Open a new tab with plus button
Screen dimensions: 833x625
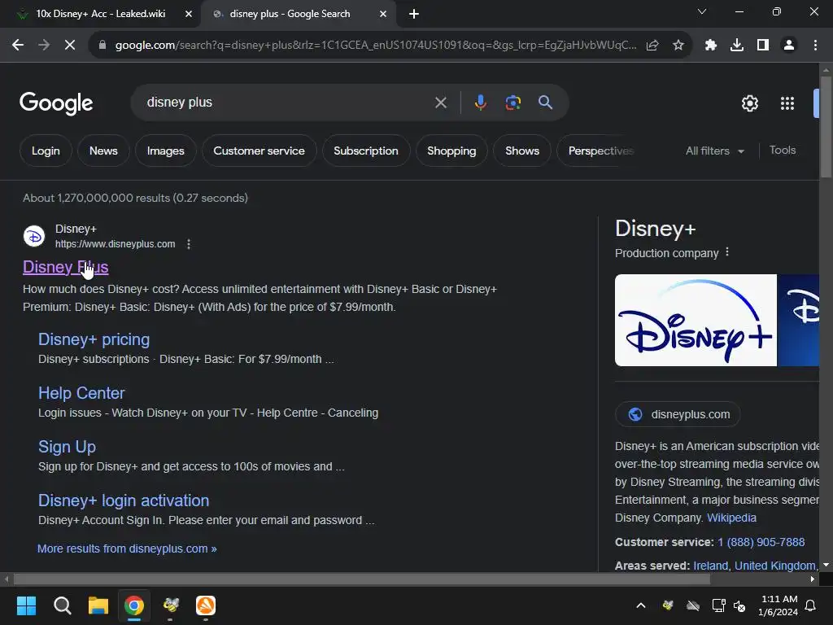pyautogui.click(x=414, y=14)
